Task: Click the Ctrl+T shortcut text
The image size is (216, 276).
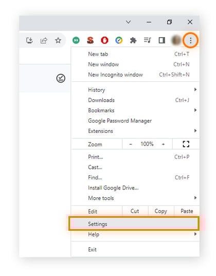Action: pos(182,54)
